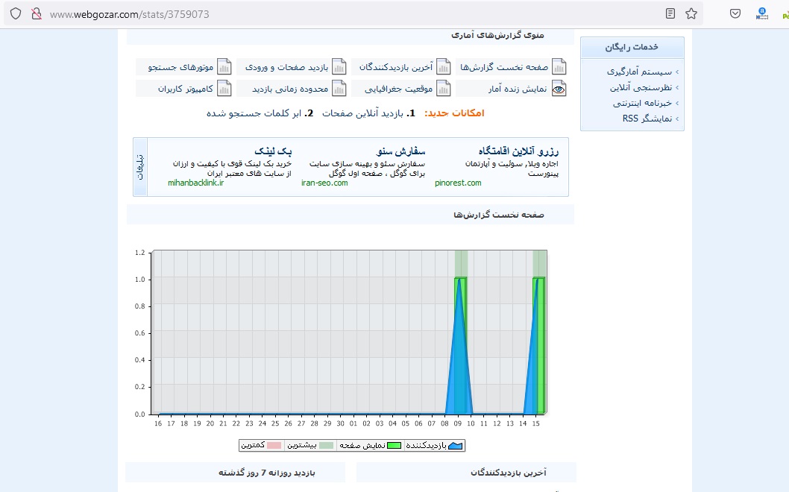Click the pale green بیشترین legend swatch

pos(327,446)
